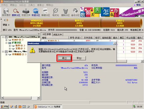Open the File (文件) menu

(x=4, y=5)
